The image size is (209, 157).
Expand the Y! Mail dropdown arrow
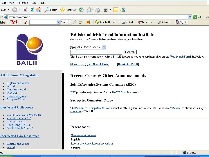pos(135,22)
